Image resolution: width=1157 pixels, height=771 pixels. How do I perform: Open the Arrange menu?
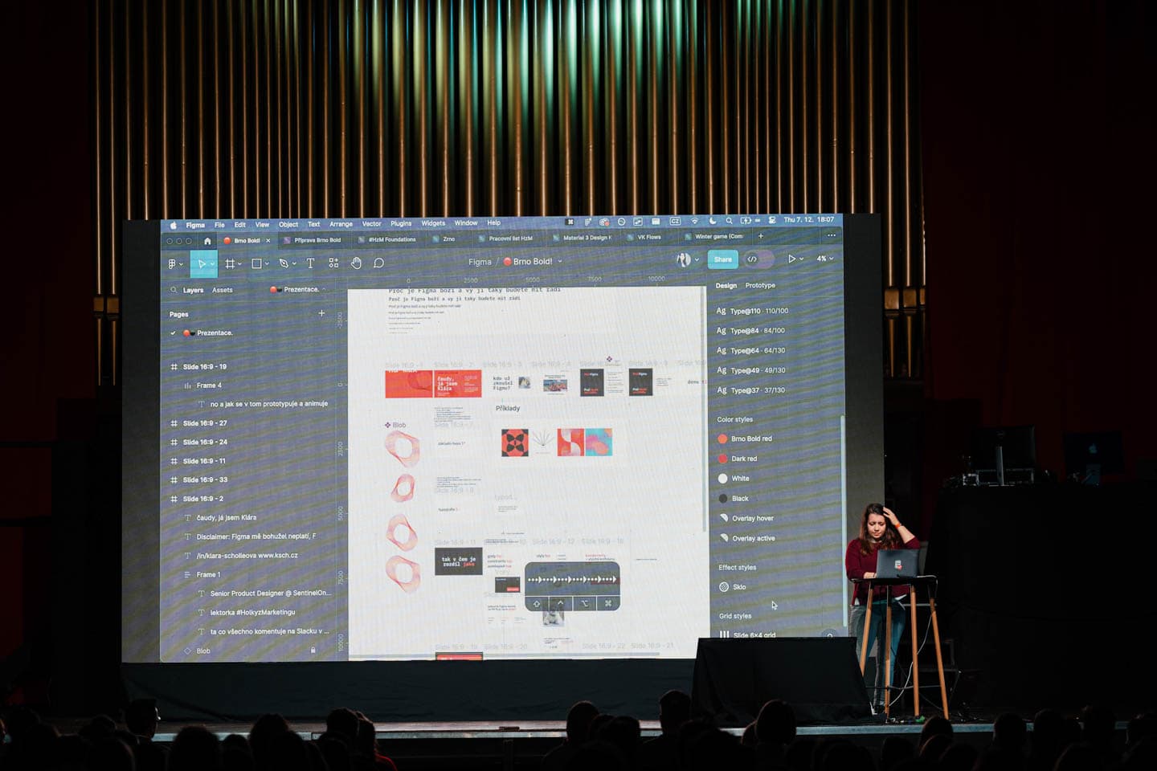(341, 224)
